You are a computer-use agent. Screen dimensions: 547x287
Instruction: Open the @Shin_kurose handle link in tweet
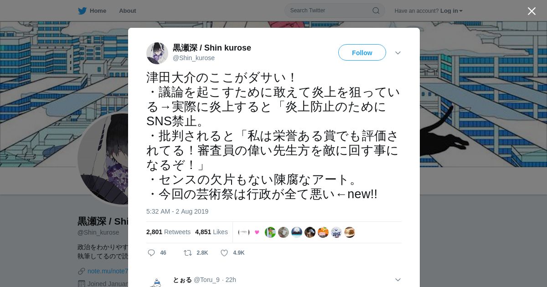[x=194, y=58]
